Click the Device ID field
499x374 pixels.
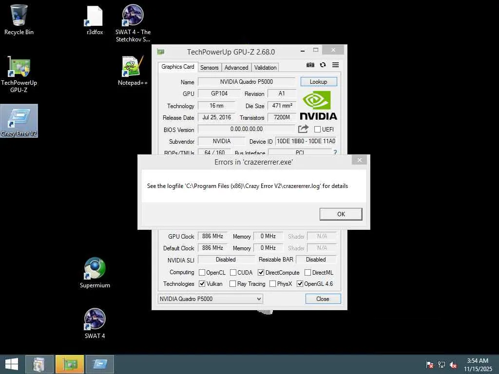coord(306,141)
